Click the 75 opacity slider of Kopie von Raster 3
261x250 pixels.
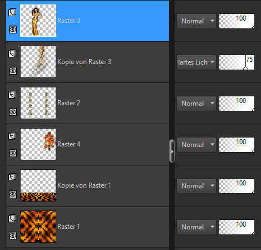237,62
